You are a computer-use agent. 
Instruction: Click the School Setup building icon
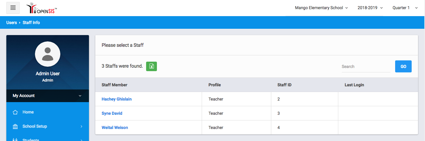(15, 126)
